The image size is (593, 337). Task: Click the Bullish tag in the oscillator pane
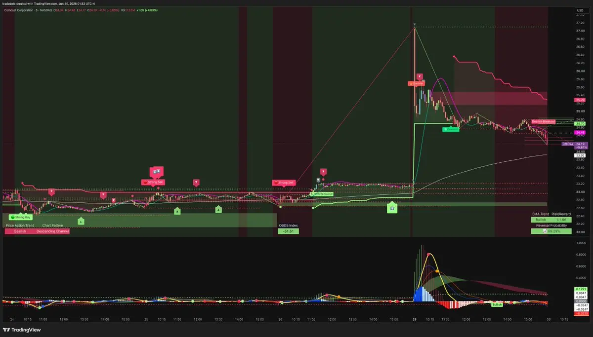pos(497,305)
